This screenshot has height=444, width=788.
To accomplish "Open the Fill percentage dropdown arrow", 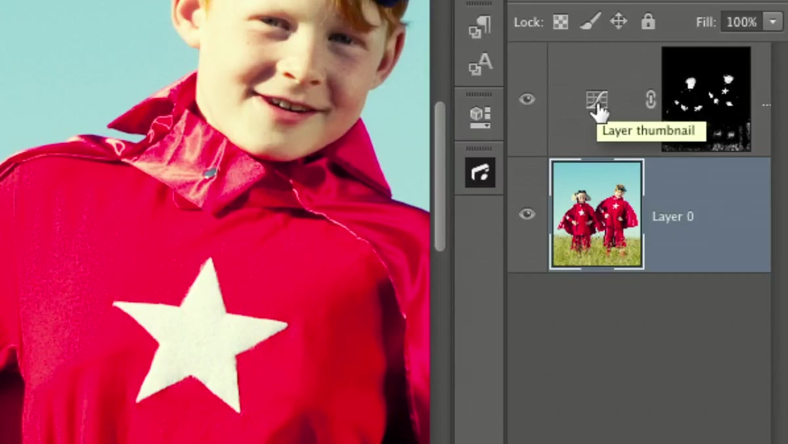I will coord(773,22).
